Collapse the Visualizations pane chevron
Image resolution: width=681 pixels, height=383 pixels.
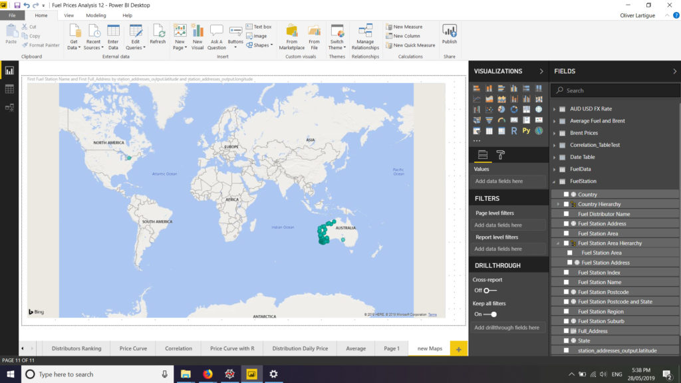point(541,71)
